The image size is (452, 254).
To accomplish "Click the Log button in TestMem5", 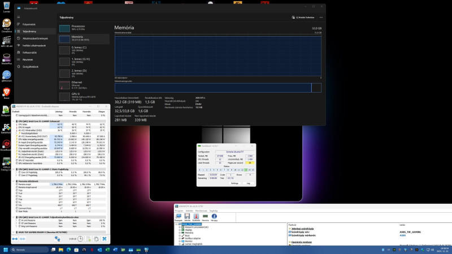I will click(248, 183).
